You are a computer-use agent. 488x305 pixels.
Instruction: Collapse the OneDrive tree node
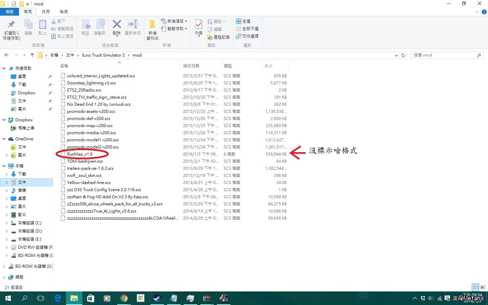click(x=4, y=139)
